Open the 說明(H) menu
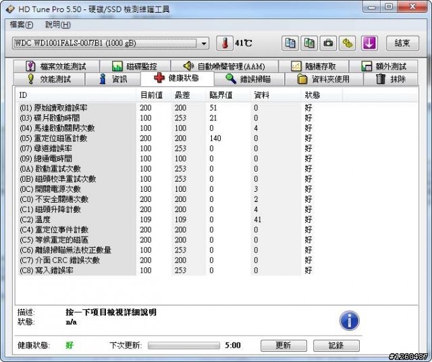The height and width of the screenshot is (362, 432). 58,25
